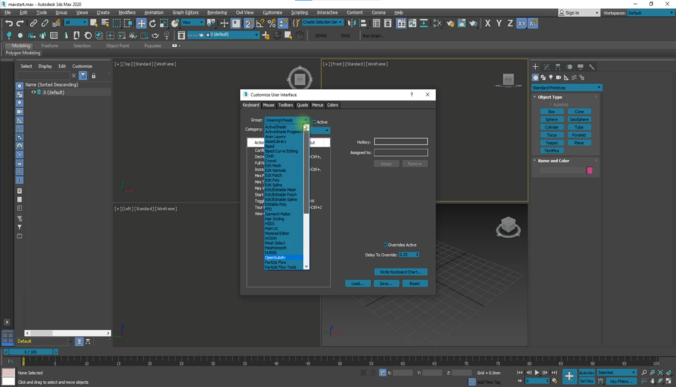
Task: Open the Rendering menu
Action: 217,13
